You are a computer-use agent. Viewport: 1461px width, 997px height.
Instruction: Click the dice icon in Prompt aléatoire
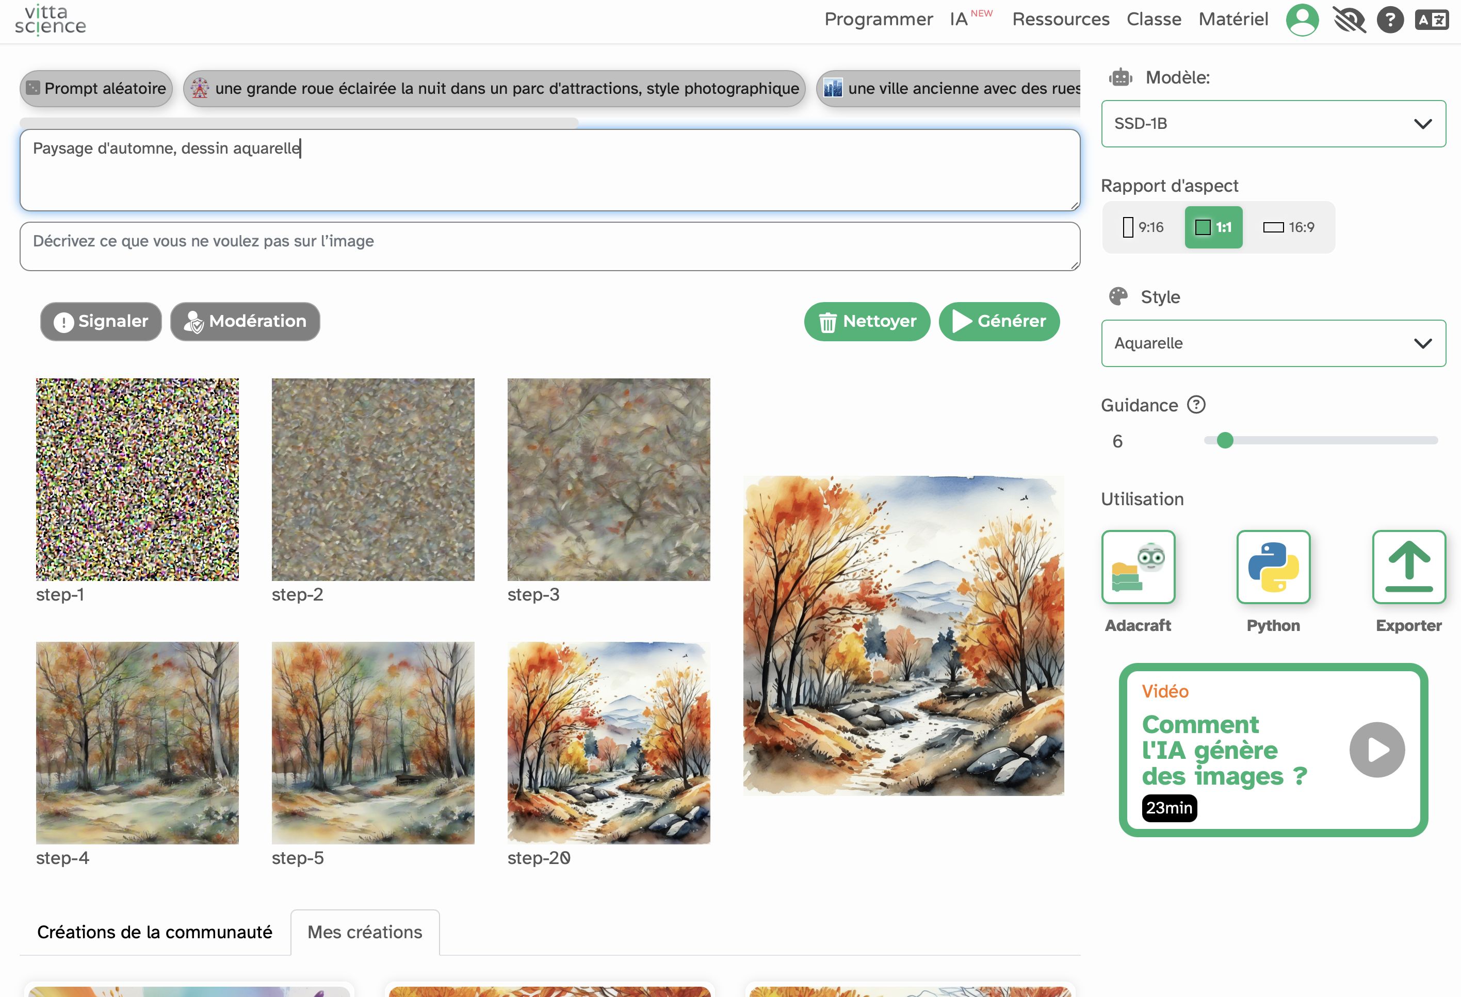pos(34,88)
